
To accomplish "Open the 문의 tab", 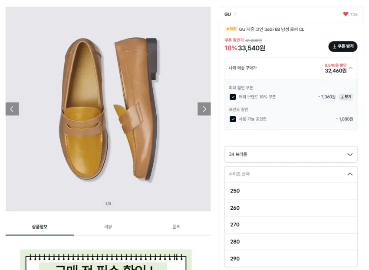I will [x=177, y=227].
